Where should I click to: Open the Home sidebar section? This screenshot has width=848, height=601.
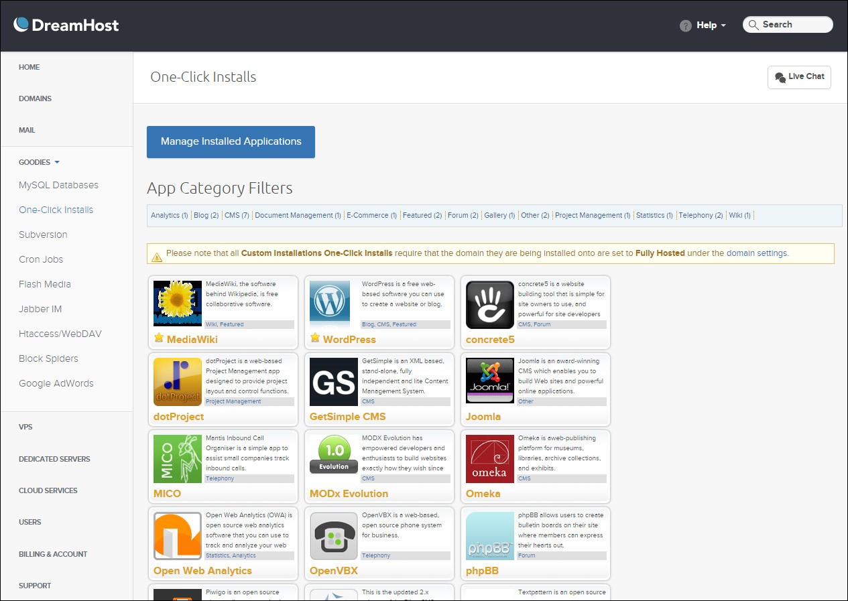click(x=29, y=67)
